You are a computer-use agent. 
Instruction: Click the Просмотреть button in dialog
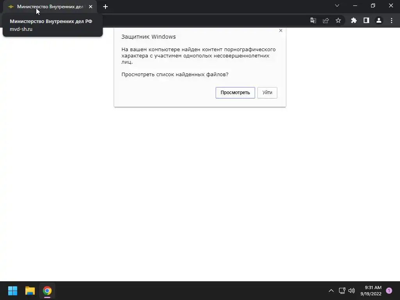[235, 93]
